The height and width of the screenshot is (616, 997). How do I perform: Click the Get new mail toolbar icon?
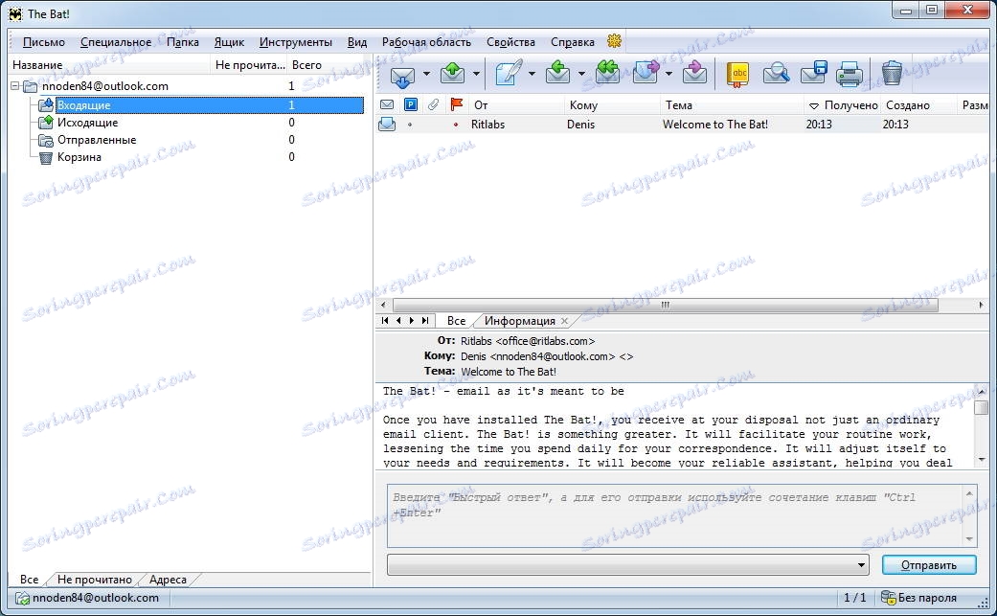402,75
